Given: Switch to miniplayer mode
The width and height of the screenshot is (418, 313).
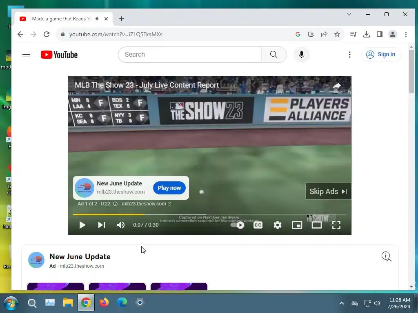Looking at the screenshot, I should (297, 225).
